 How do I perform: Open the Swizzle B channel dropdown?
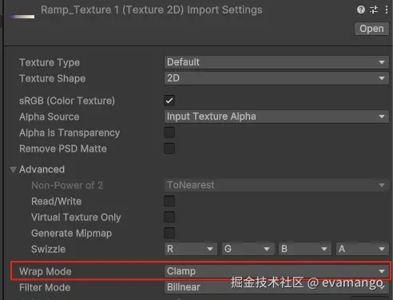(x=305, y=249)
